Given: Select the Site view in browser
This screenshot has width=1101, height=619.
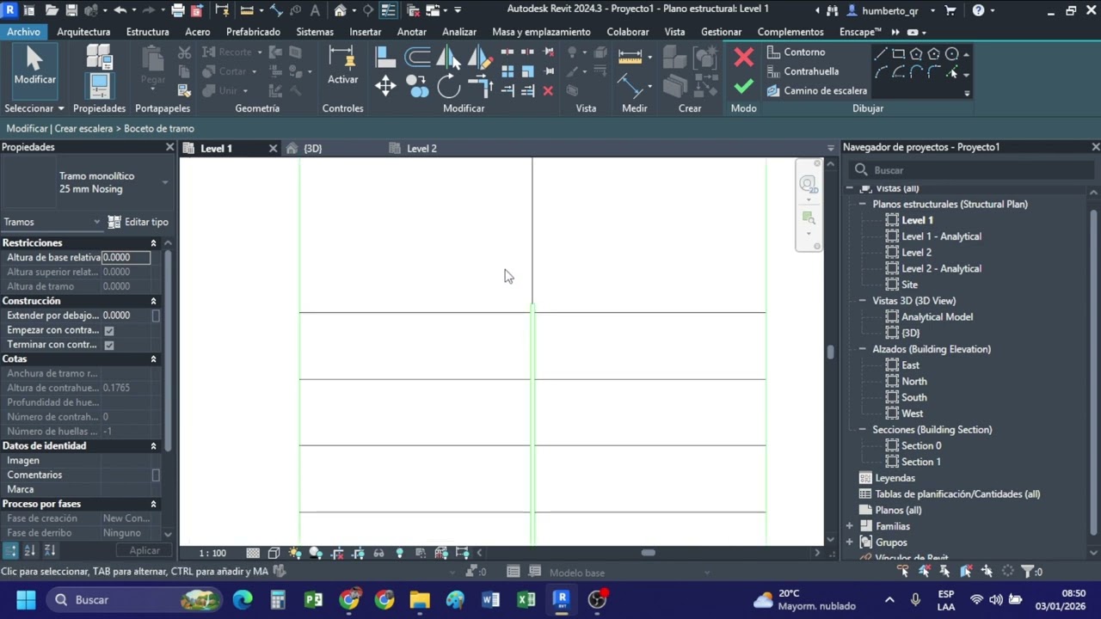Looking at the screenshot, I should (909, 285).
